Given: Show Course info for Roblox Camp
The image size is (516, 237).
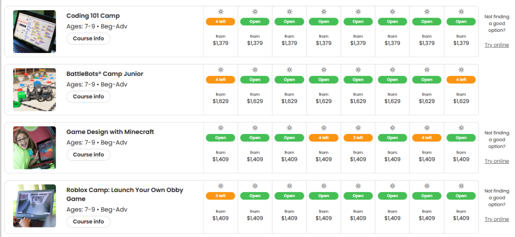Looking at the screenshot, I should coord(88,221).
